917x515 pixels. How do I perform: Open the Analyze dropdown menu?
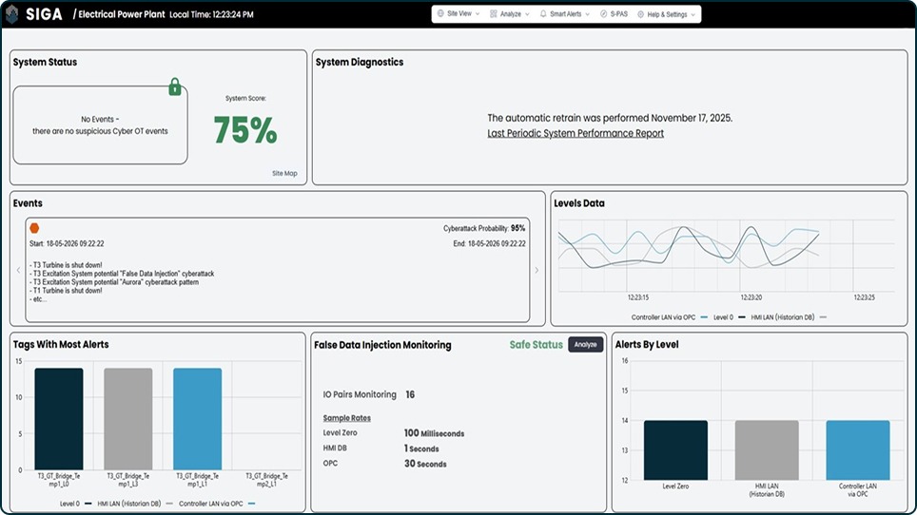pos(510,14)
